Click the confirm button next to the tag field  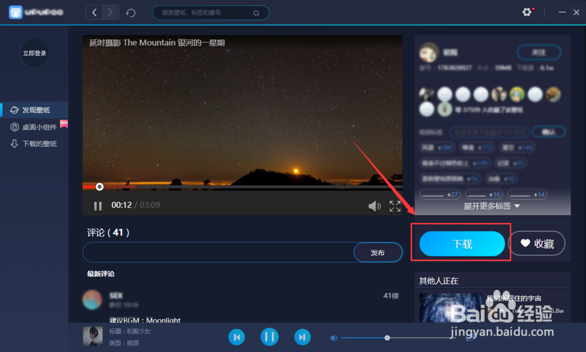pos(548,132)
